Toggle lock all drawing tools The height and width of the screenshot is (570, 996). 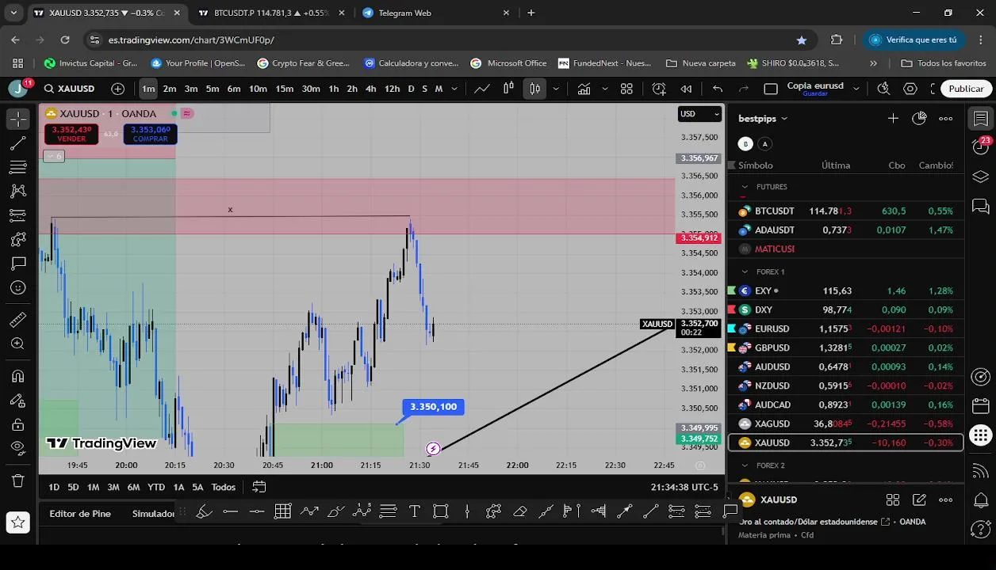17,424
